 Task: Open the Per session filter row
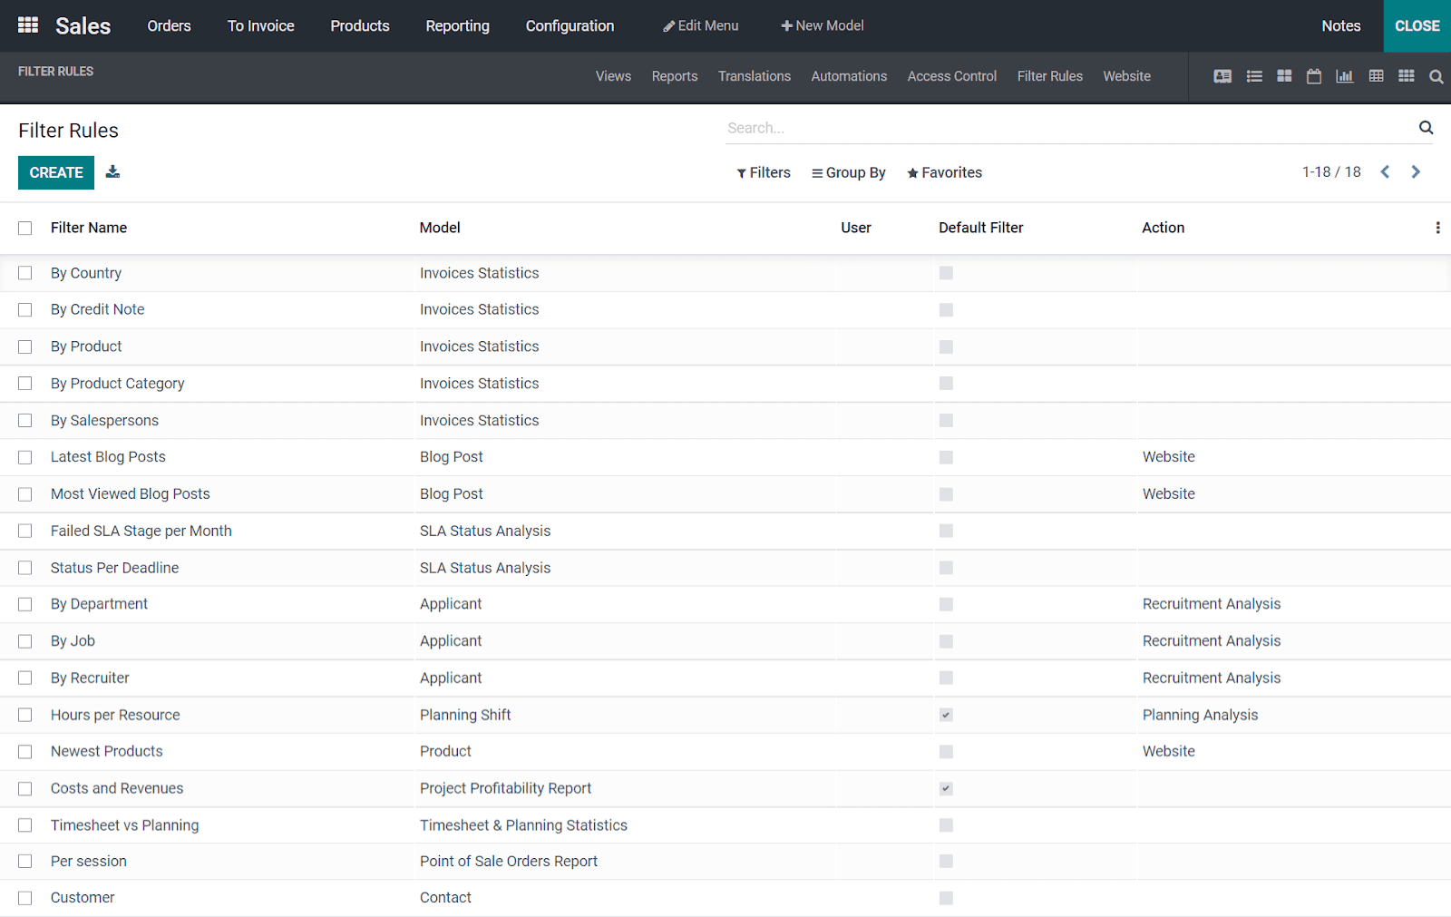point(725,862)
